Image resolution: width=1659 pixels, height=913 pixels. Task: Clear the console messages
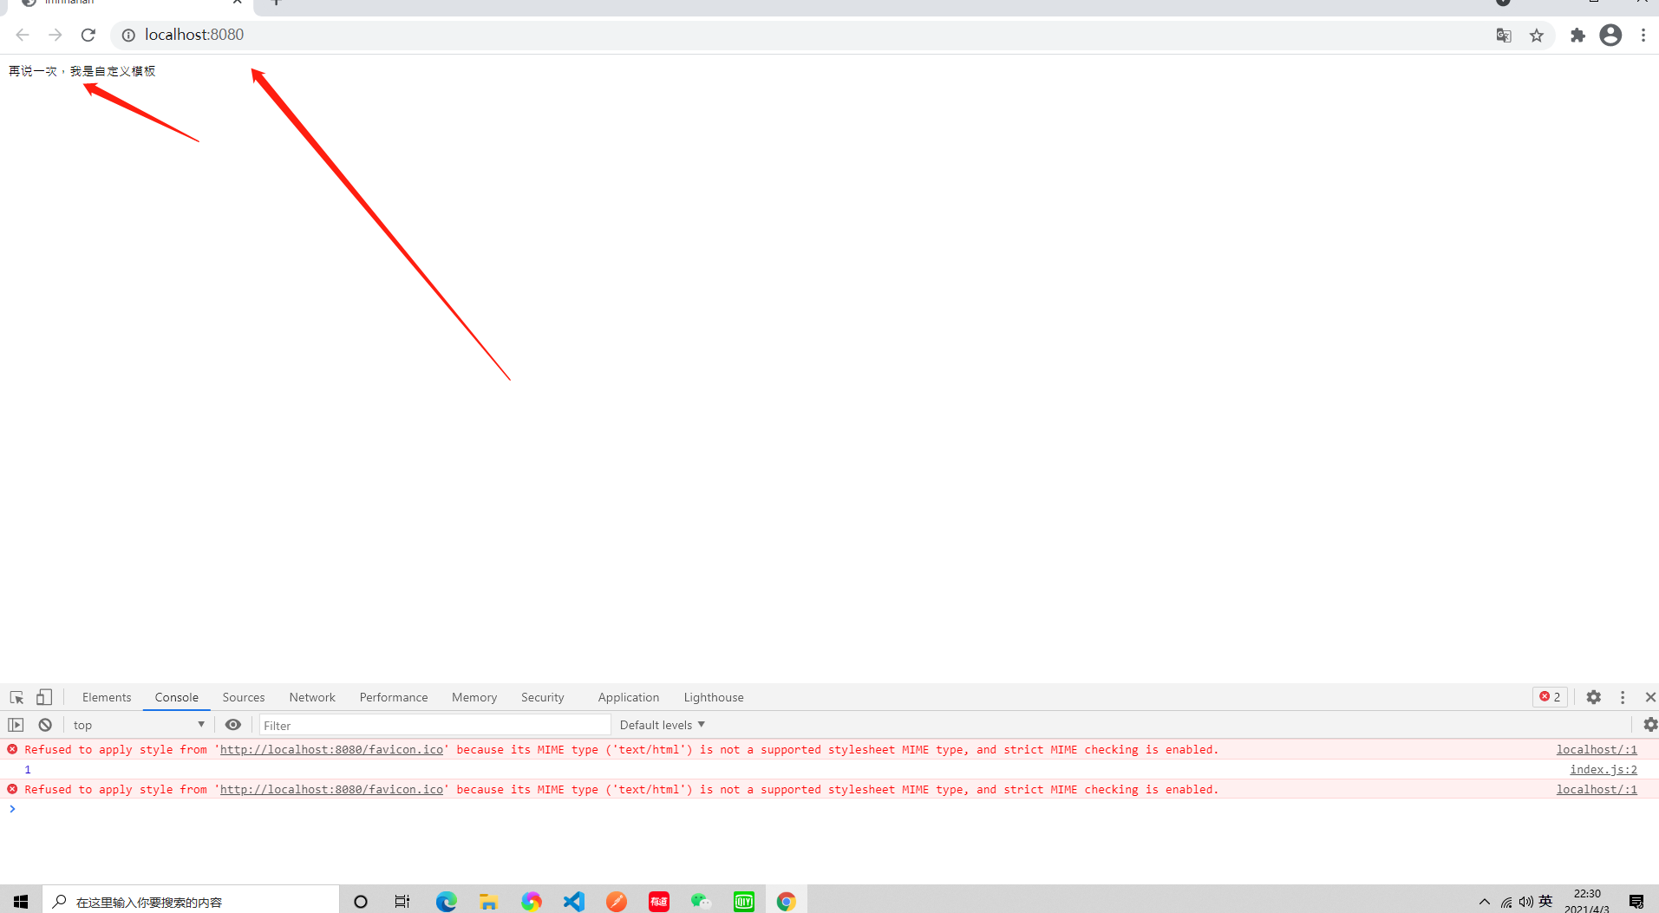pos(44,724)
